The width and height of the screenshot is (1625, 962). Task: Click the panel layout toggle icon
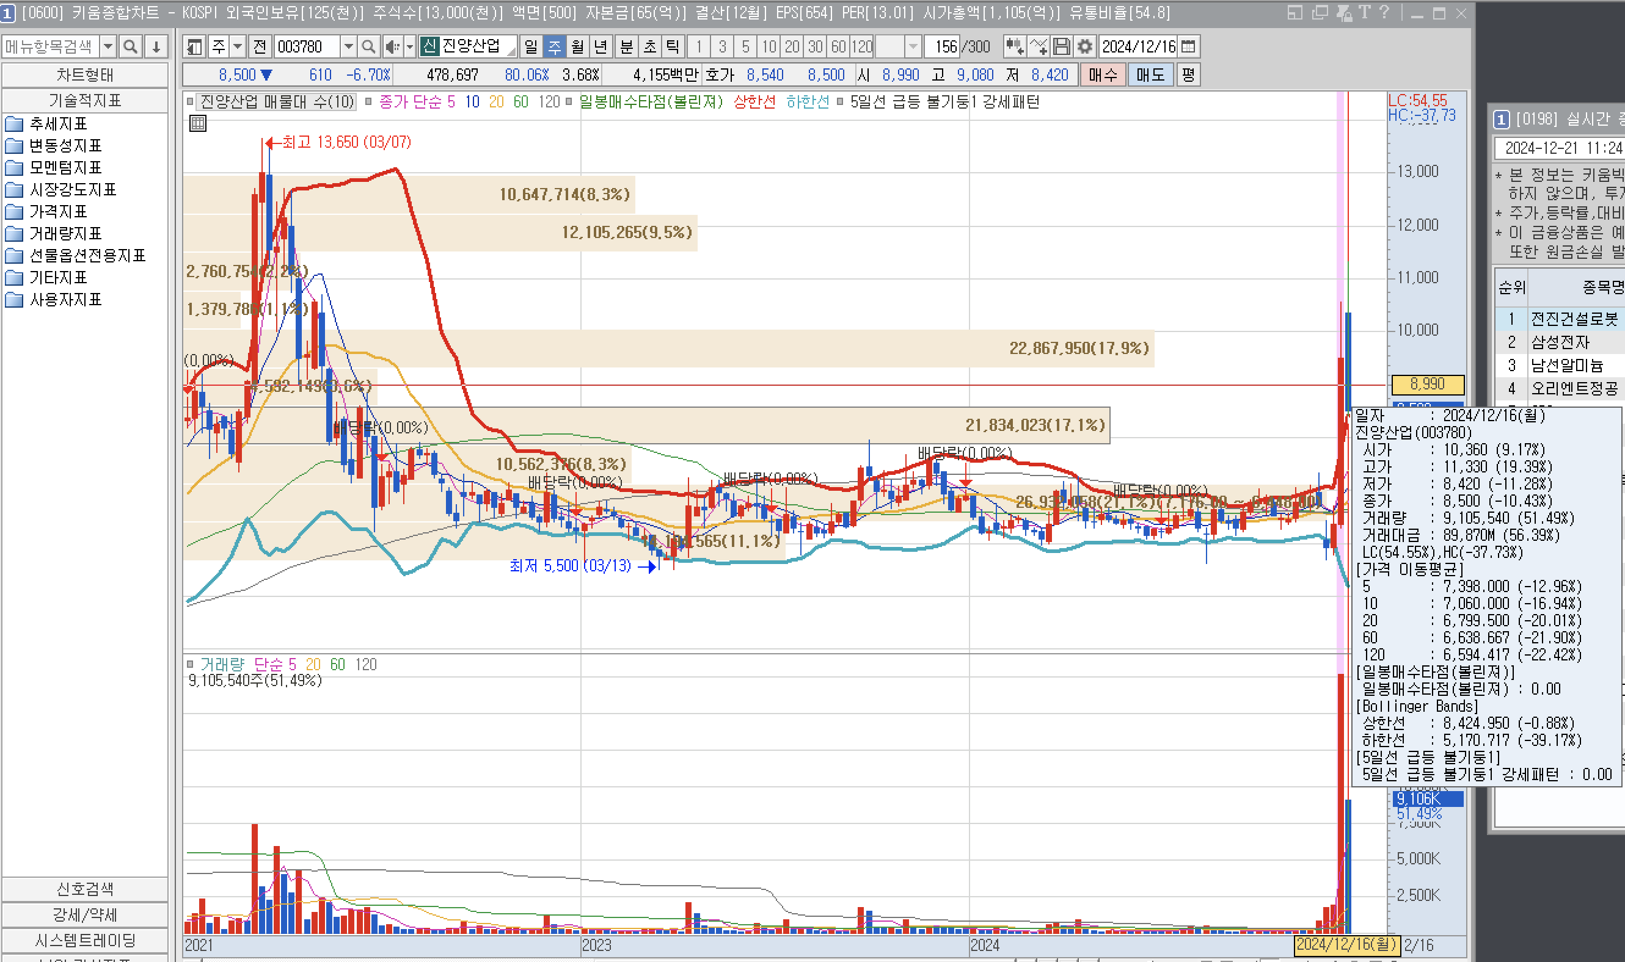pos(194,46)
